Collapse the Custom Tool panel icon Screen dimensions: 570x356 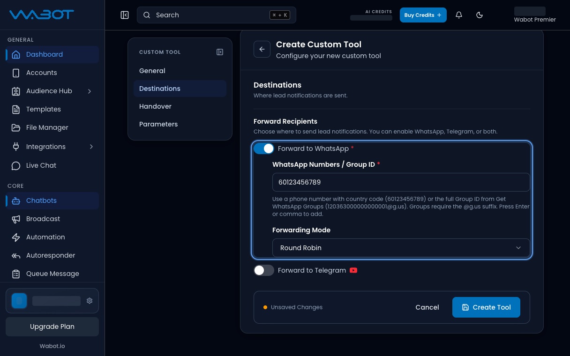(x=220, y=52)
